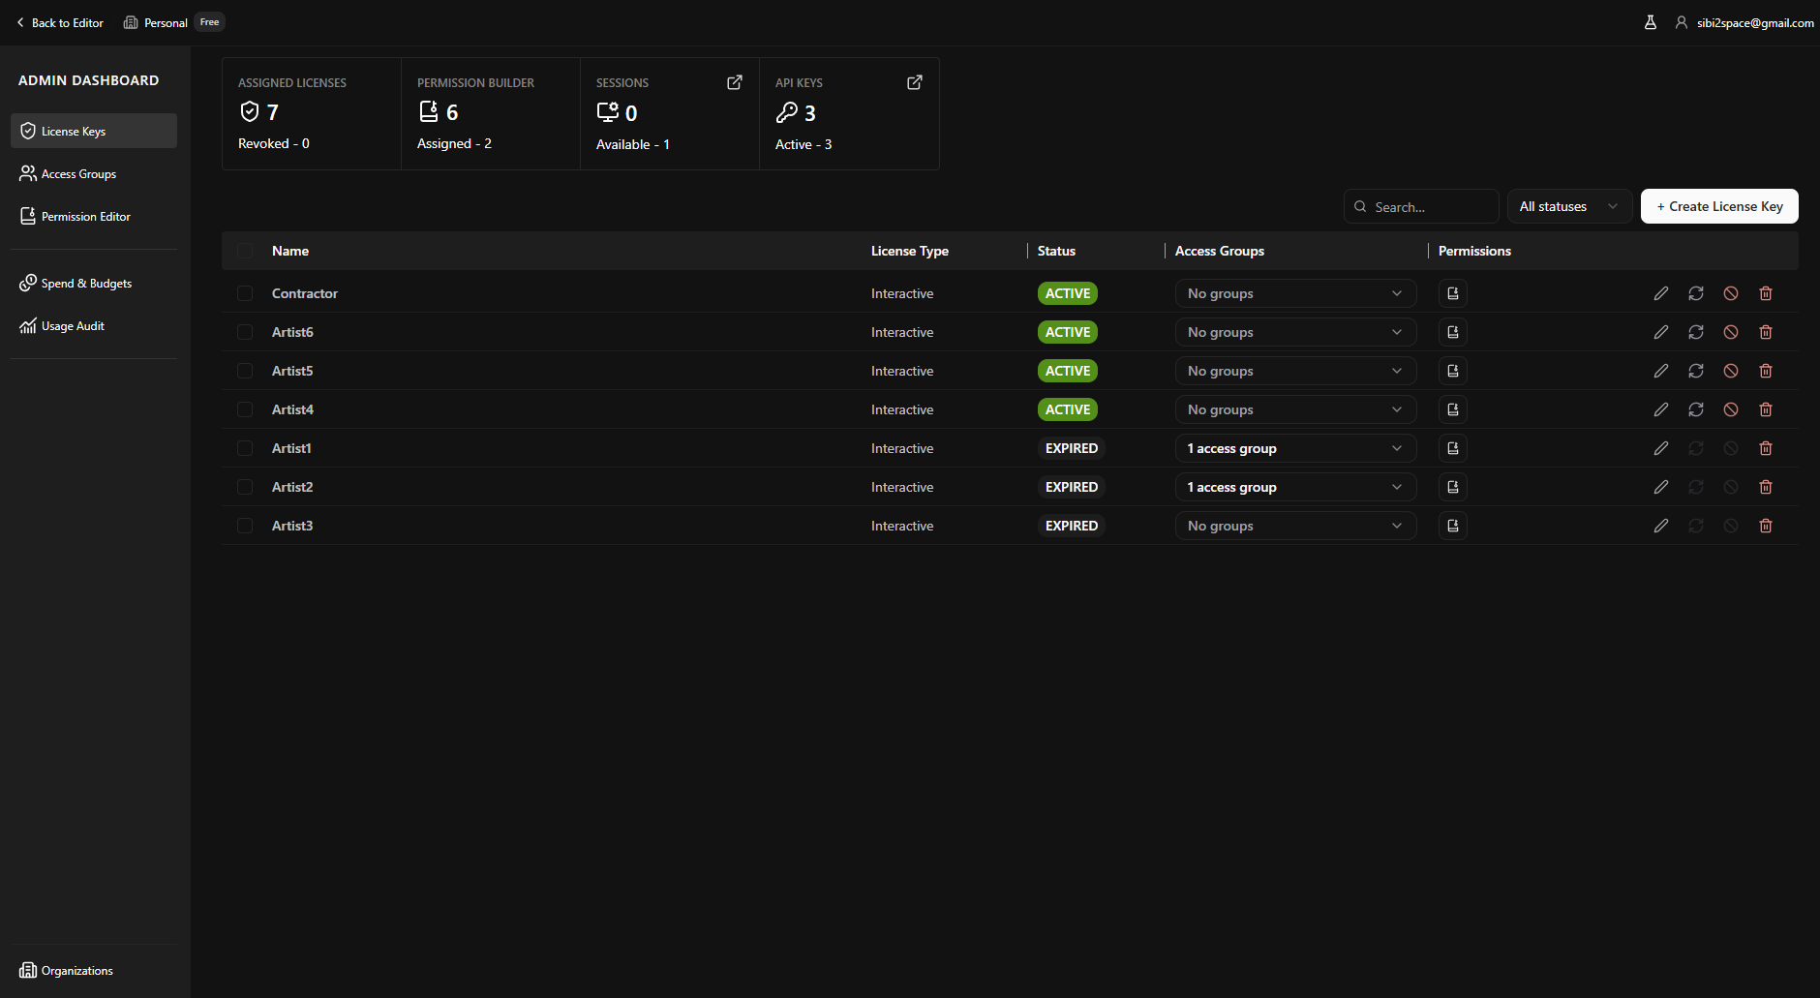Delete the Artist1 license key

tap(1766, 448)
